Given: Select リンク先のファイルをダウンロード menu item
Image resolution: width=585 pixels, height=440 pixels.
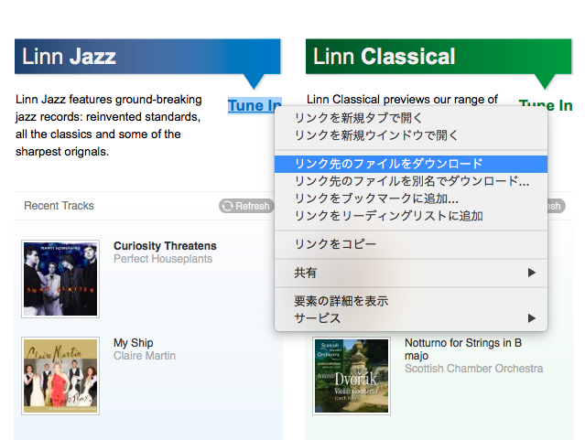Looking at the screenshot, I should [411, 164].
